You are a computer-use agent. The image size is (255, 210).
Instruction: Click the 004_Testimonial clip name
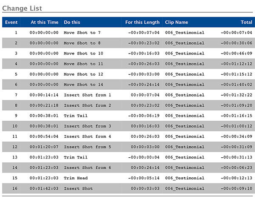[x=184, y=188]
